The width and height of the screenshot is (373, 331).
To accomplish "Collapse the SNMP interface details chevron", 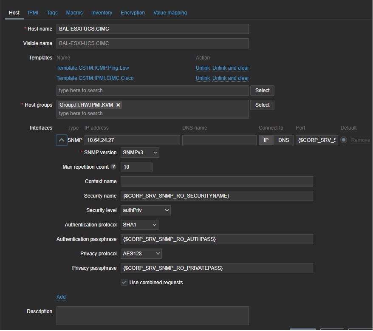I will [62, 140].
